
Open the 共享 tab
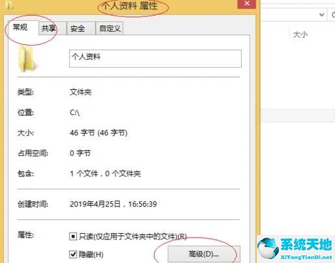click(x=53, y=28)
